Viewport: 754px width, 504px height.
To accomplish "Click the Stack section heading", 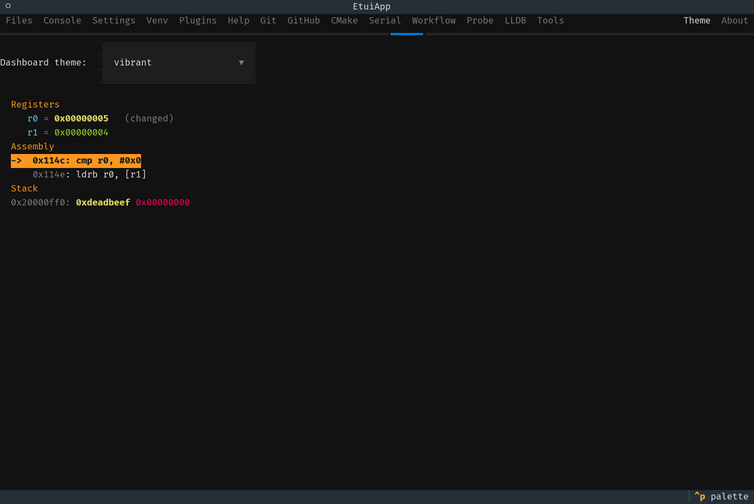I will 24,188.
